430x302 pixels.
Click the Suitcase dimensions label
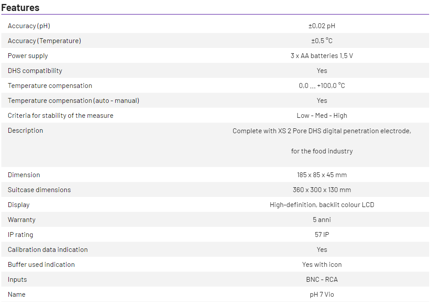click(39, 190)
